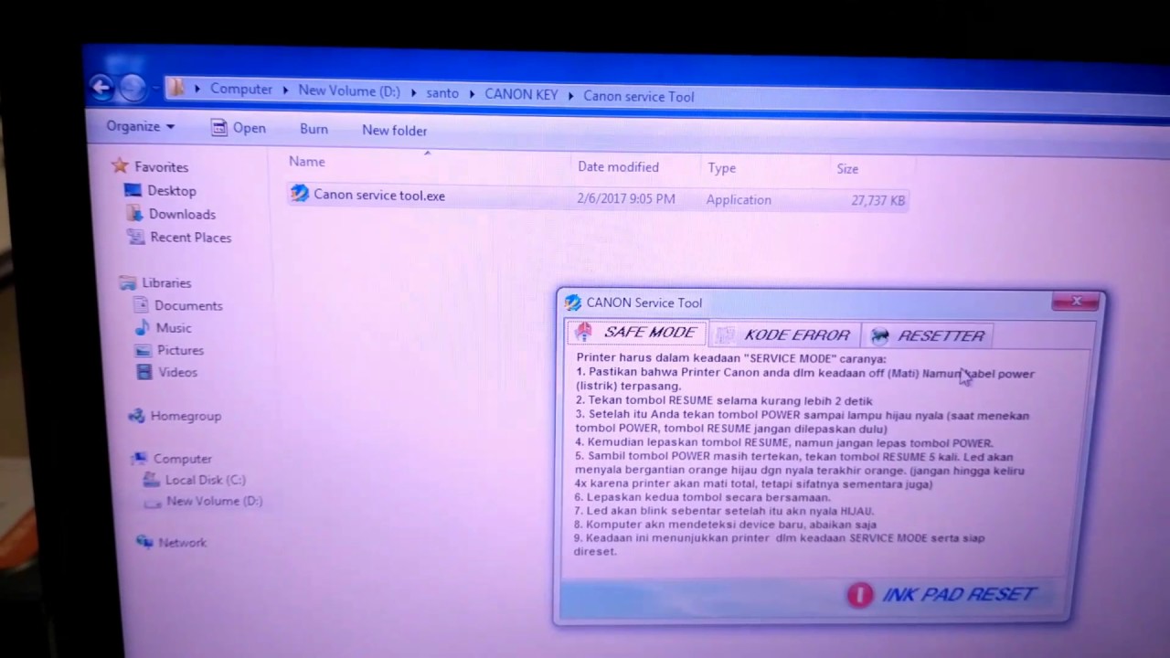Switch to the RESETTER tab
This screenshot has height=658, width=1170.
click(x=928, y=336)
